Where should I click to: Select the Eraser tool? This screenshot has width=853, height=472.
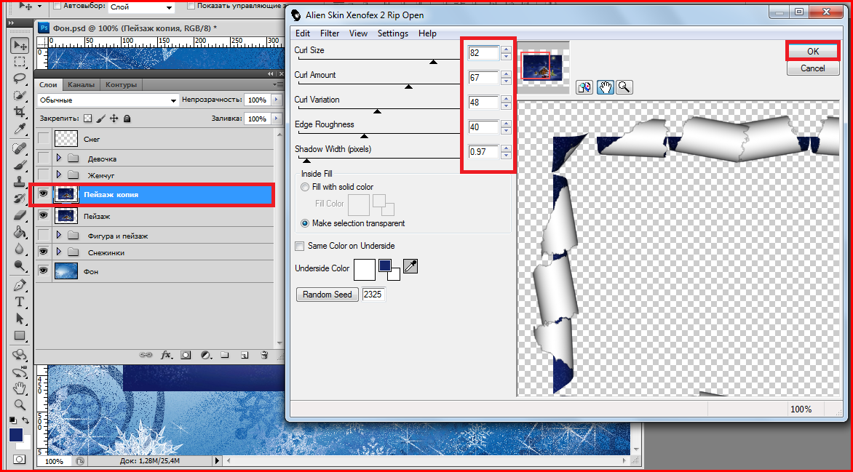click(x=20, y=215)
